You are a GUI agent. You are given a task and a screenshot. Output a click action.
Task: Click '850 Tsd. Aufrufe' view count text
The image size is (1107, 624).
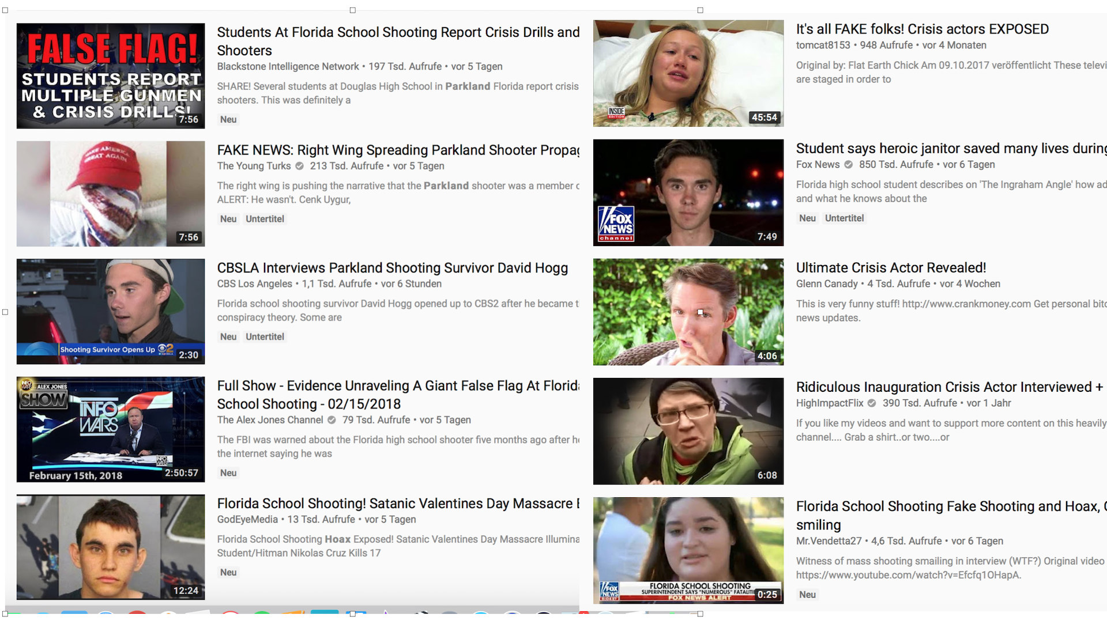click(x=896, y=164)
